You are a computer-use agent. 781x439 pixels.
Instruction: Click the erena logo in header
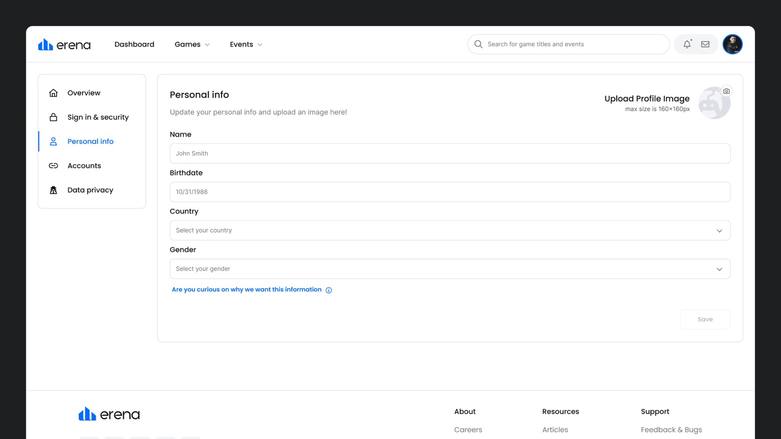64,44
